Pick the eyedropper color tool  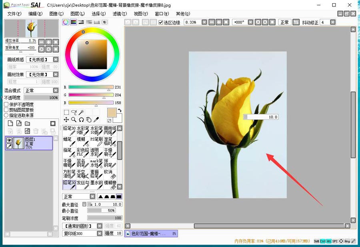[x=96, y=120]
